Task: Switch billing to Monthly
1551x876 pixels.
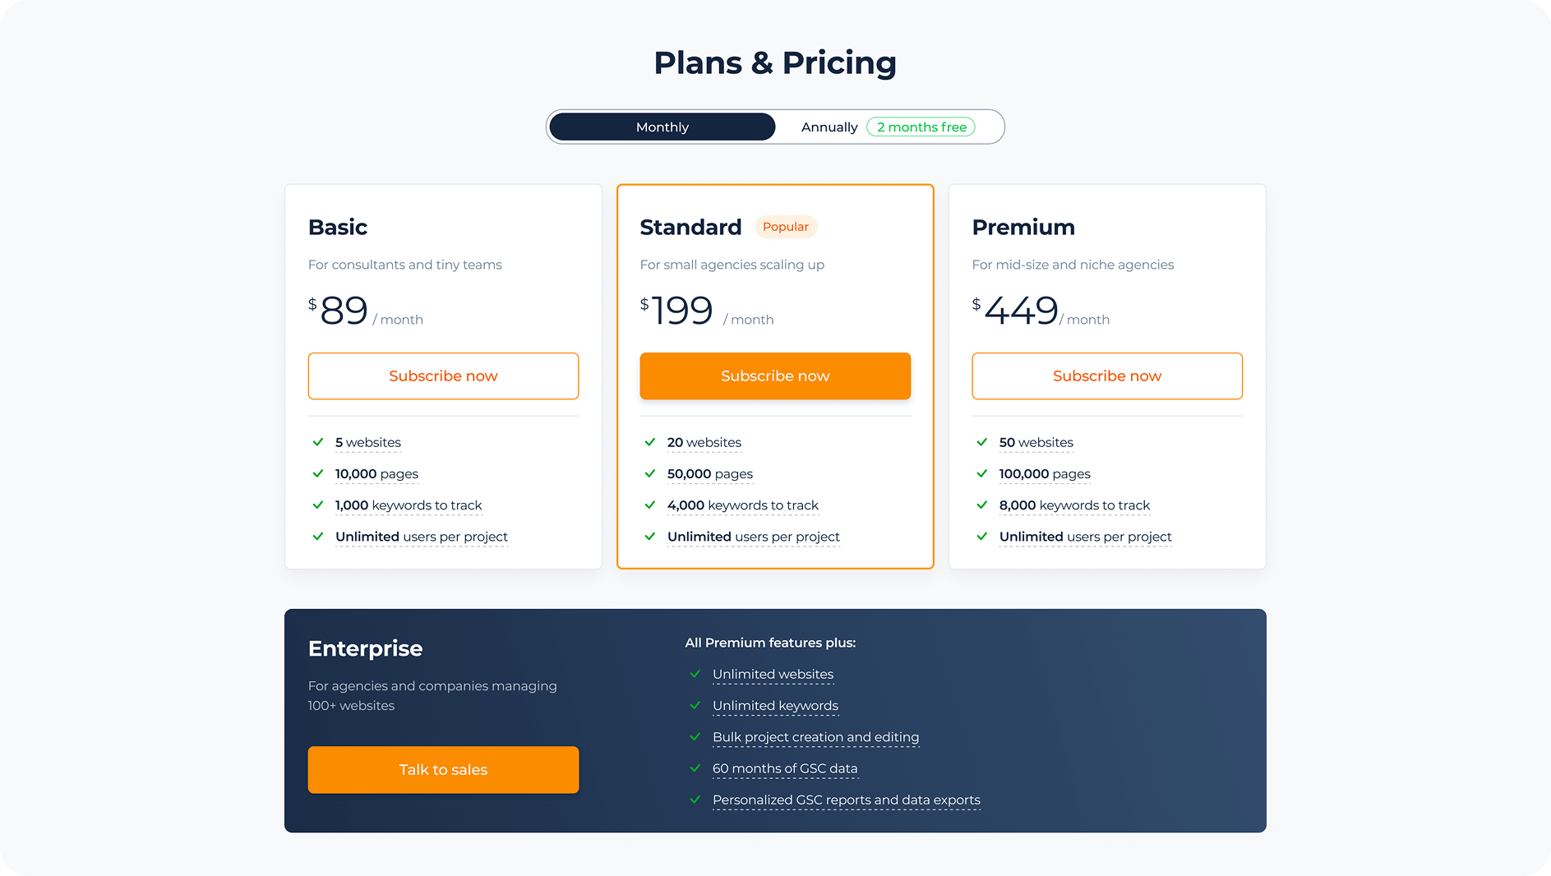Action: coord(662,127)
